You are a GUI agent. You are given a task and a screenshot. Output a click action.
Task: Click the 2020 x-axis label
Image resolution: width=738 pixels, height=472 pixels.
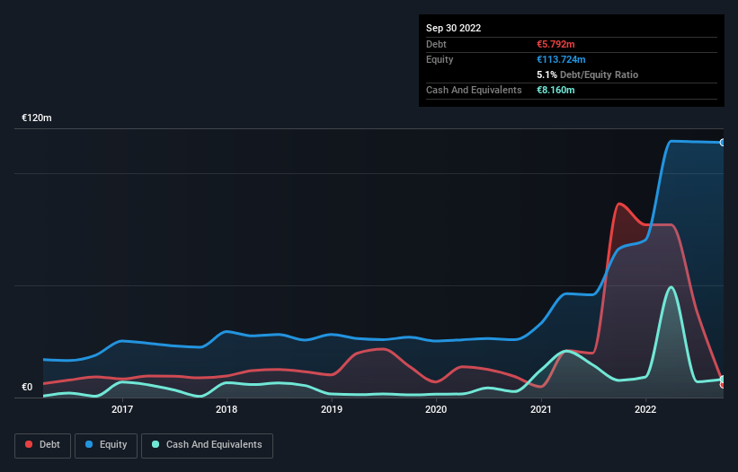click(x=436, y=409)
